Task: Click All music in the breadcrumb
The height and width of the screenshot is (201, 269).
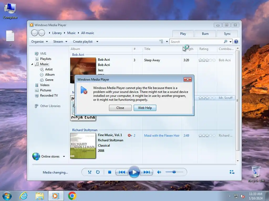Action: pyautogui.click(x=87, y=33)
